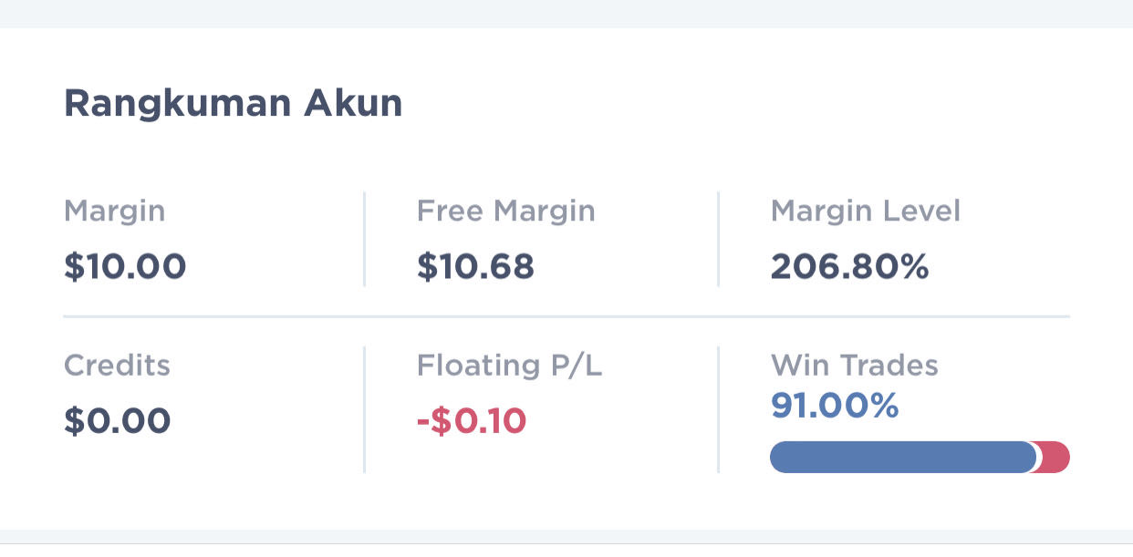Viewport: 1133px width, 557px height.
Task: Click the $0.00 credits value
Action: (x=118, y=421)
